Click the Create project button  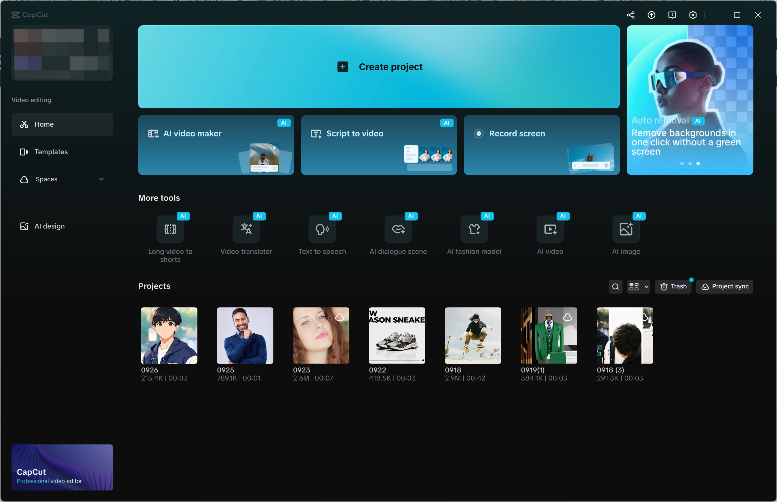coord(379,67)
